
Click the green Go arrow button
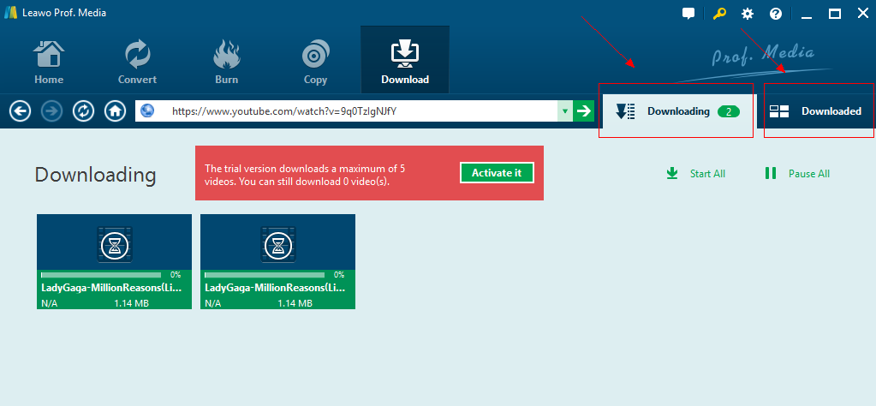tap(584, 111)
